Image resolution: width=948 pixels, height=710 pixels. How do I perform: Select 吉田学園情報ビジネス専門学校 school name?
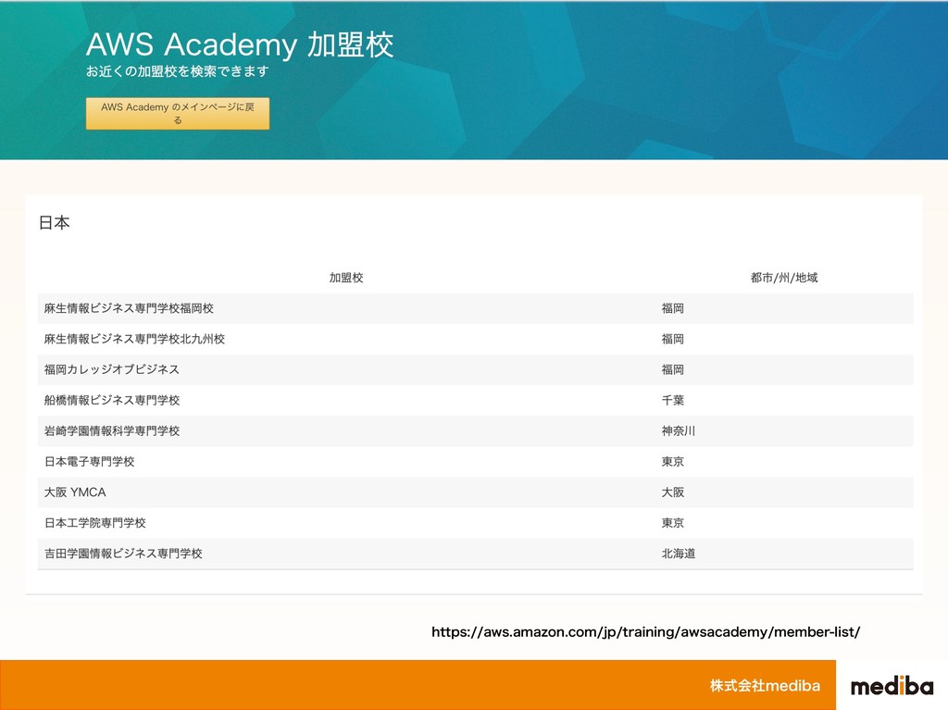tap(123, 554)
